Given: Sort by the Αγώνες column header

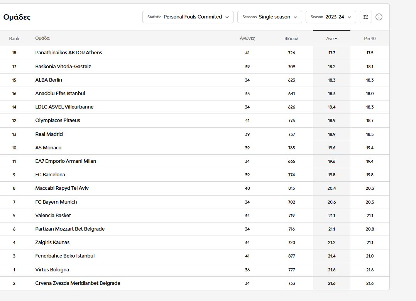Looking at the screenshot, I should pos(247,38).
